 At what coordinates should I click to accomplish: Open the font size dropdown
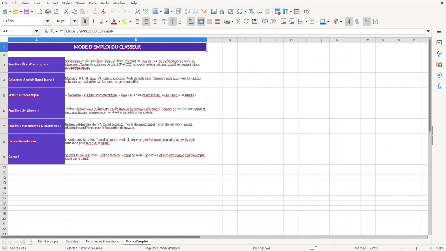[x=75, y=22]
